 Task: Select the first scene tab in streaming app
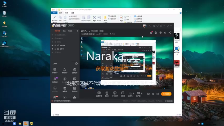click(x=57, y=31)
